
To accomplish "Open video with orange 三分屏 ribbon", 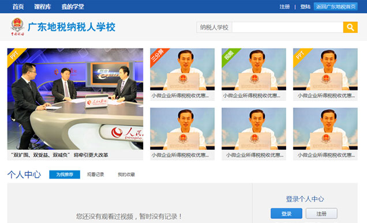I will click(x=182, y=69).
